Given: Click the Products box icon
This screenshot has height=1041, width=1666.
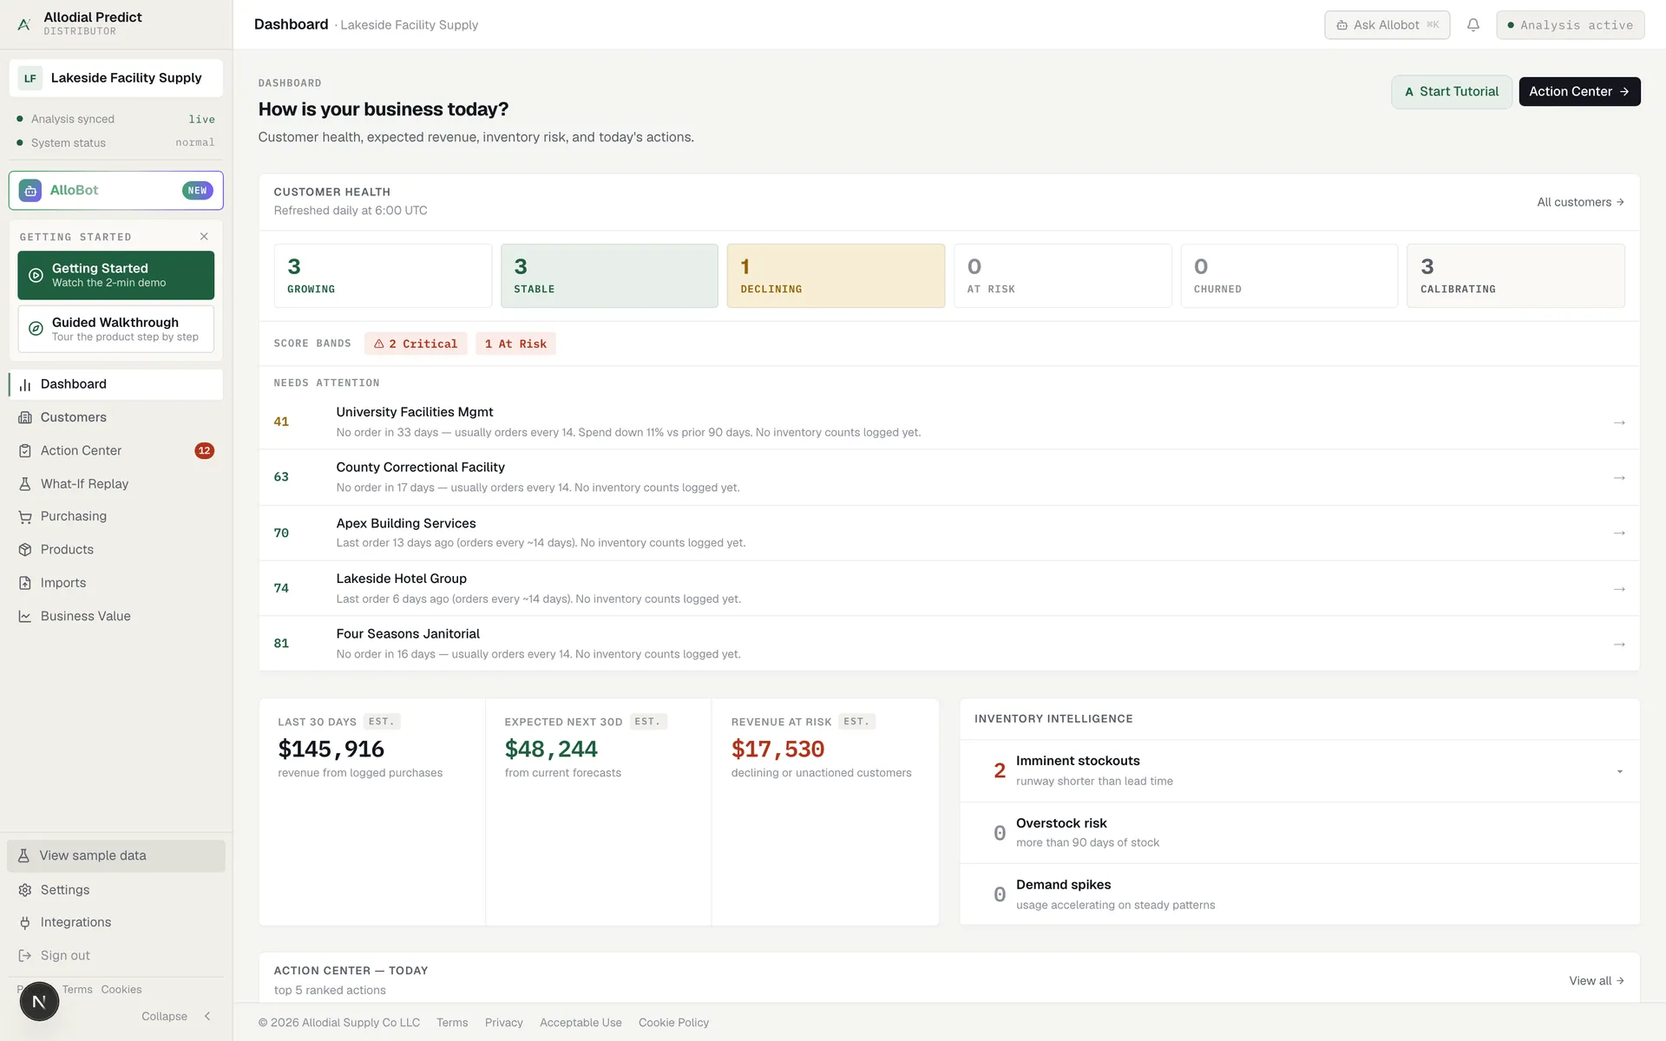Looking at the screenshot, I should 25,550.
